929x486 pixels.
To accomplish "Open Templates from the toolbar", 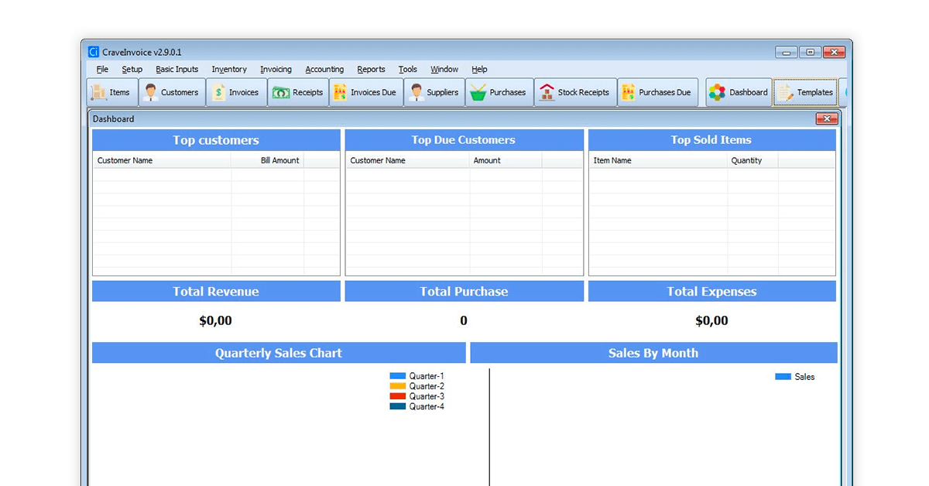I will coord(805,92).
